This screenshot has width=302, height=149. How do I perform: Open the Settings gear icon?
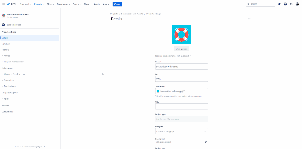[291, 4]
